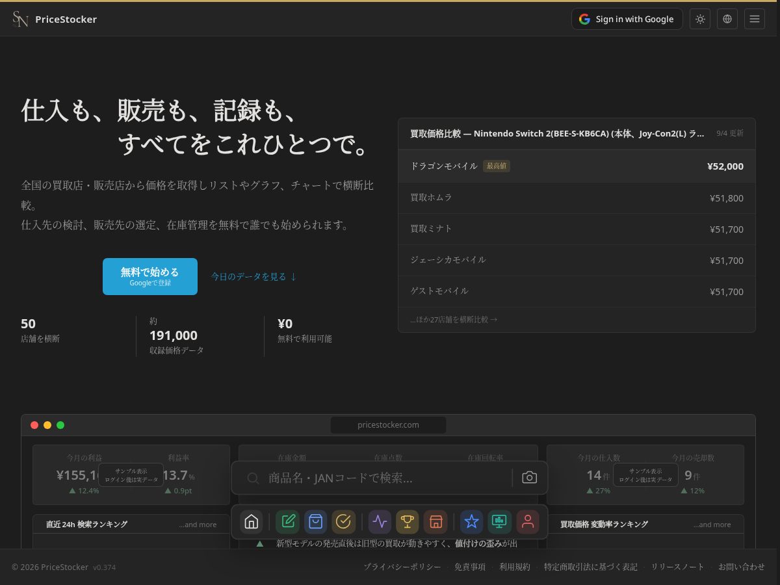780x585 pixels.
Task: Open お問い合わせ in the footer
Action: (x=742, y=567)
